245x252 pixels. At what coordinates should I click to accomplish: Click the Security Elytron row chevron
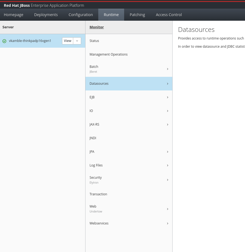coord(167,180)
